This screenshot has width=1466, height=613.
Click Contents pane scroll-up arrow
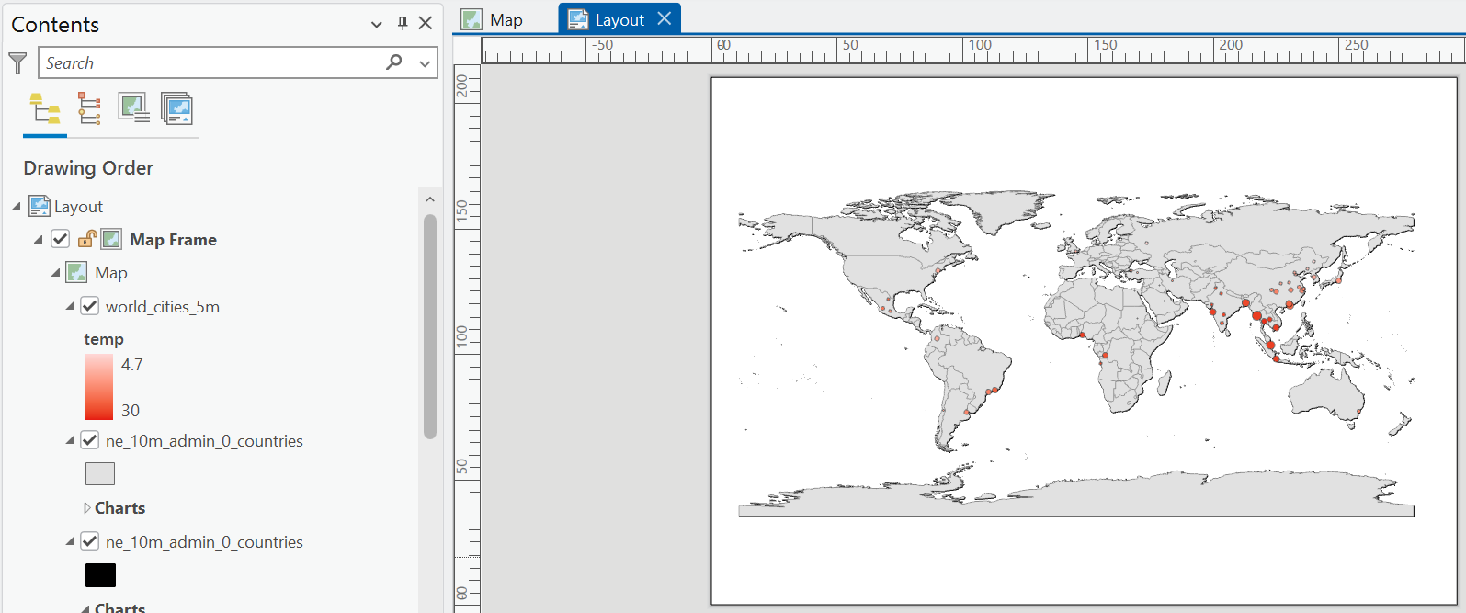pos(430,199)
